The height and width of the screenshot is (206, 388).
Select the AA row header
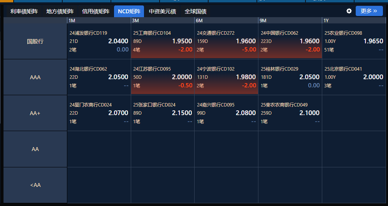click(x=35, y=149)
